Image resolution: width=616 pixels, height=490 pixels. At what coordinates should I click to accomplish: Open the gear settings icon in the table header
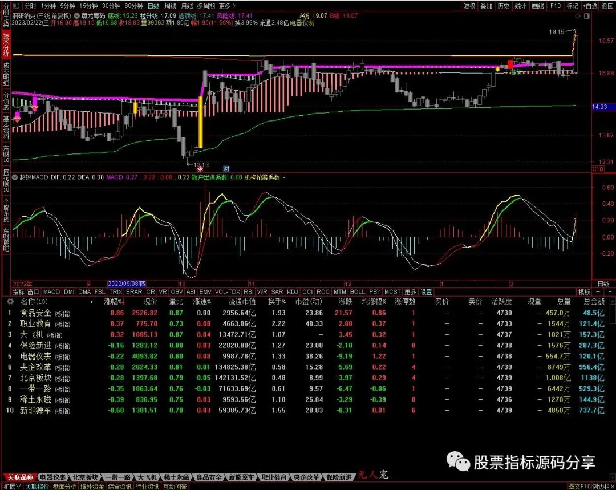coord(10,302)
